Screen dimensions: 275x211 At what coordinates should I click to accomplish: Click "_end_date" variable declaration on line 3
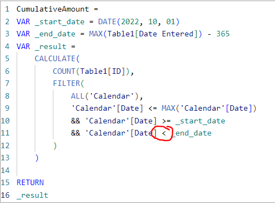pos(55,34)
